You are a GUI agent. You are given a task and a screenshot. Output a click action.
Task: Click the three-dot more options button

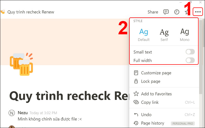point(198,12)
